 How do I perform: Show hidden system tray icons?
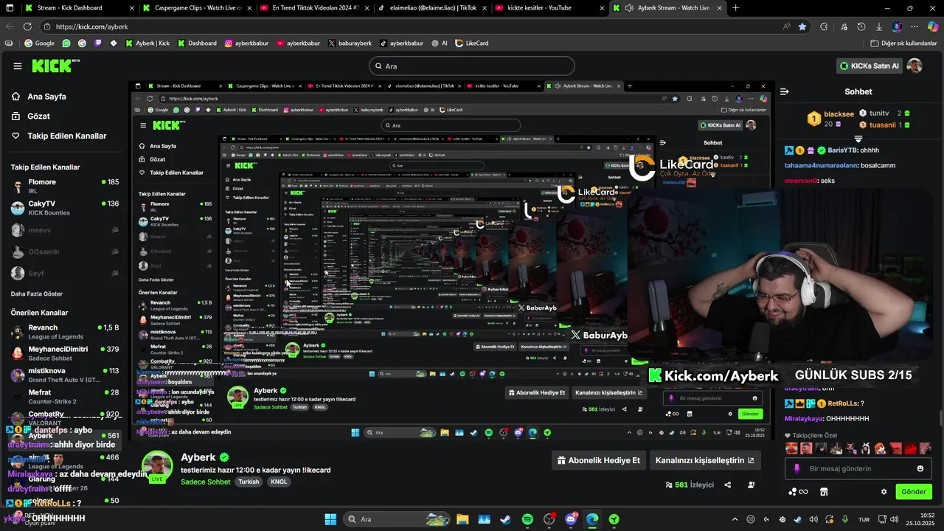coord(735,519)
